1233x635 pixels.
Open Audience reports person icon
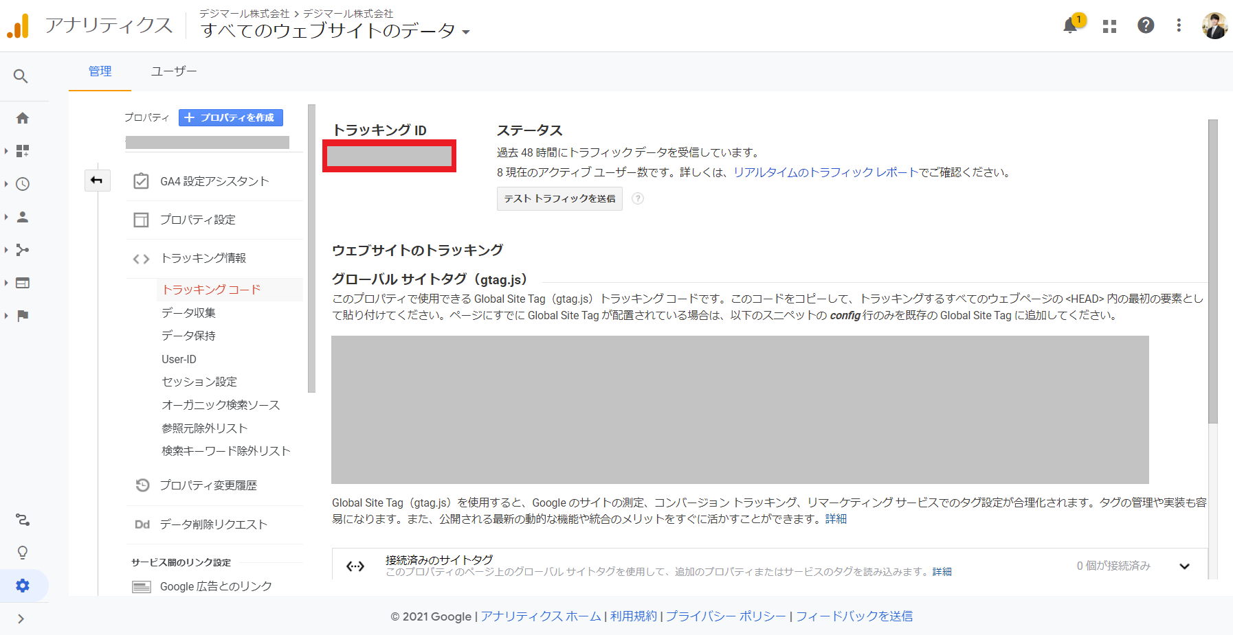[23, 217]
